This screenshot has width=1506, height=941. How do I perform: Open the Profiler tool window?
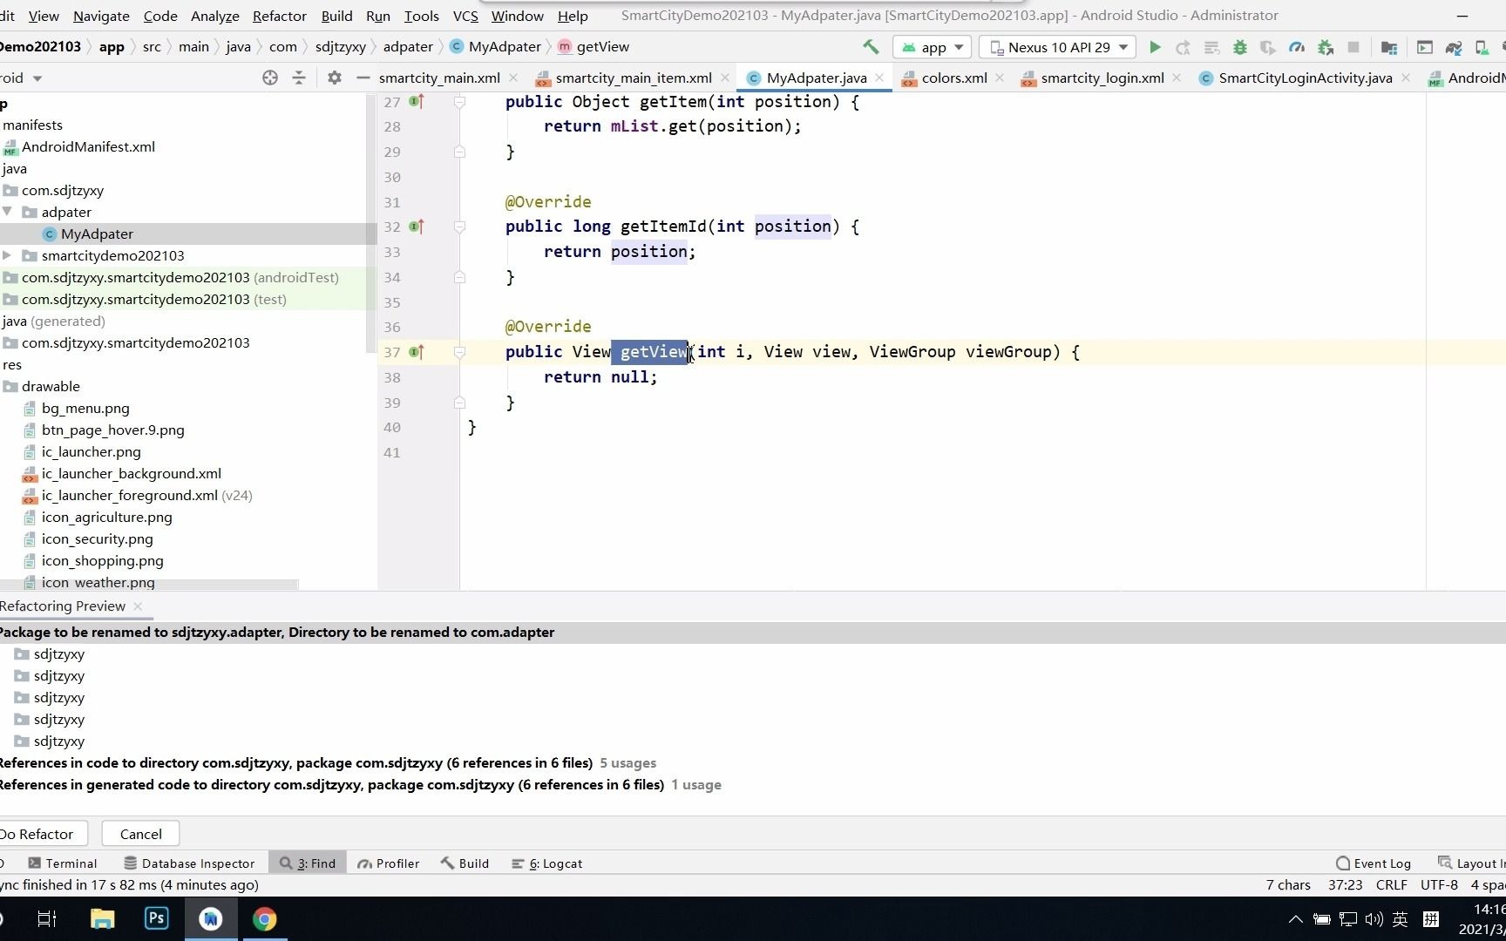[389, 863]
